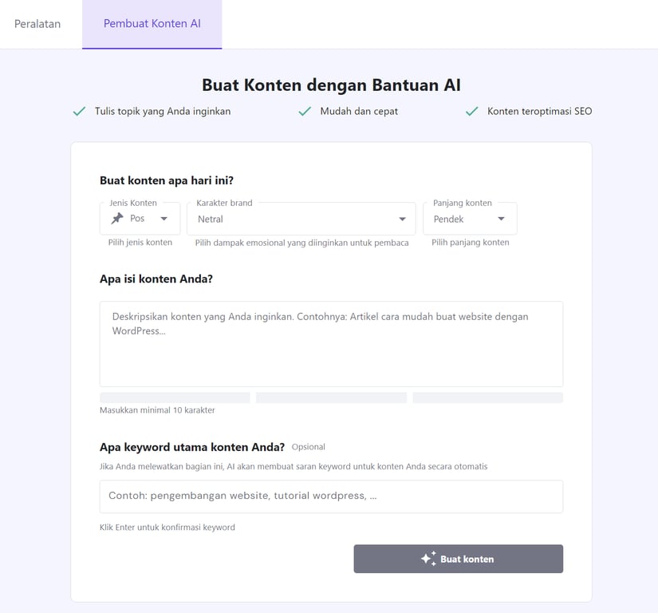Open the Panjang konten 'Pendek' dropdown
658x613 pixels.
point(470,218)
